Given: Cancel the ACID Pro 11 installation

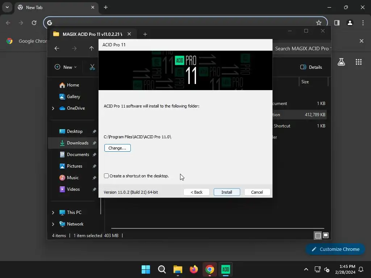Looking at the screenshot, I should pyautogui.click(x=257, y=192).
